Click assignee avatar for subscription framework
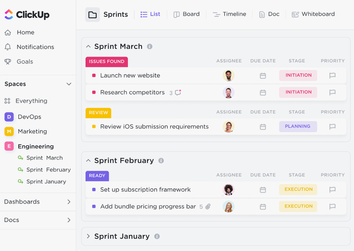The height and width of the screenshot is (251, 354). tap(229, 190)
